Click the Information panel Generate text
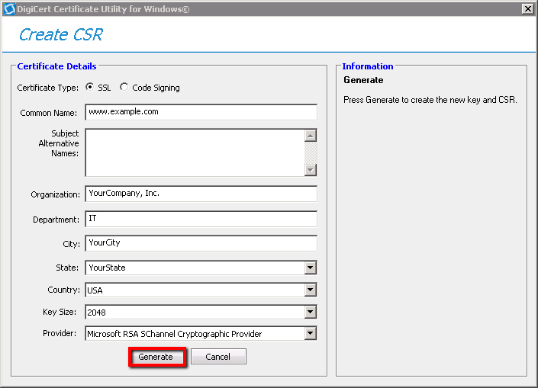Viewport: 538px width, 388px height. click(x=363, y=80)
